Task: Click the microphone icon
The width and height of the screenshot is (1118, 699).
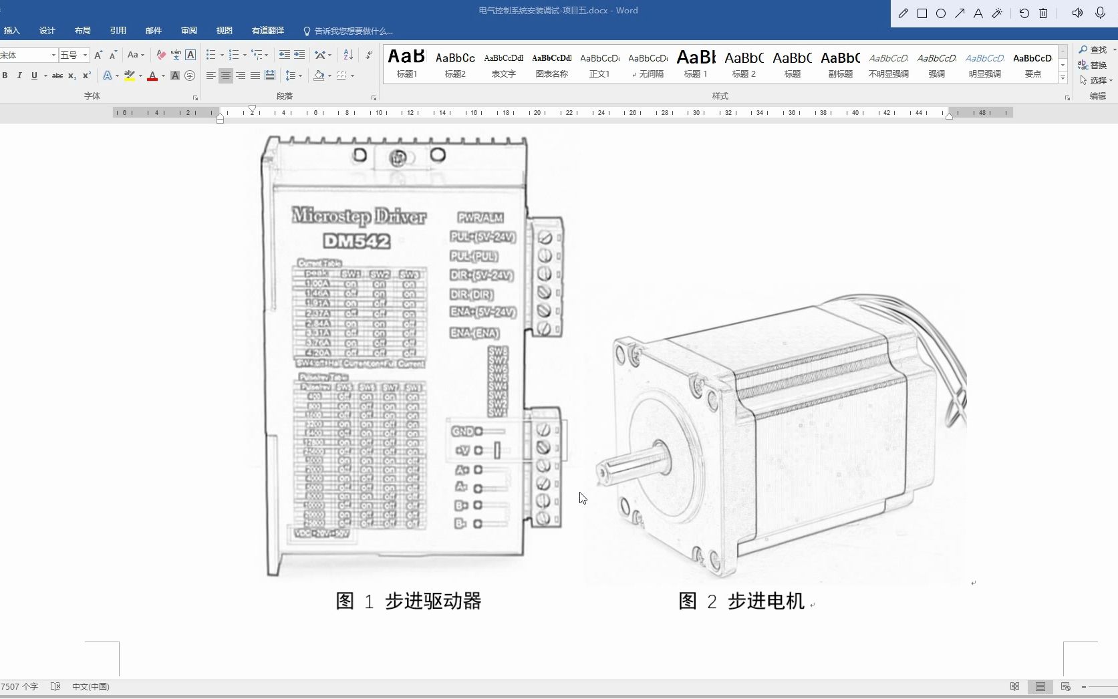Action: [x=1101, y=13]
